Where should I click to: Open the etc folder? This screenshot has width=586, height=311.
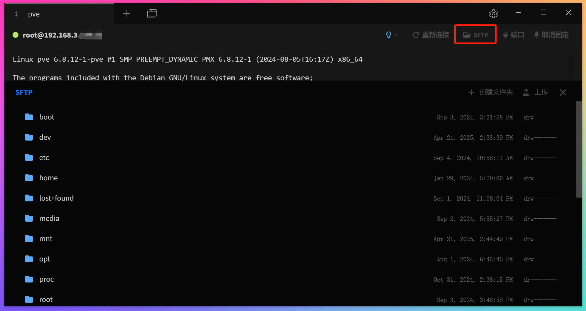[x=44, y=158]
